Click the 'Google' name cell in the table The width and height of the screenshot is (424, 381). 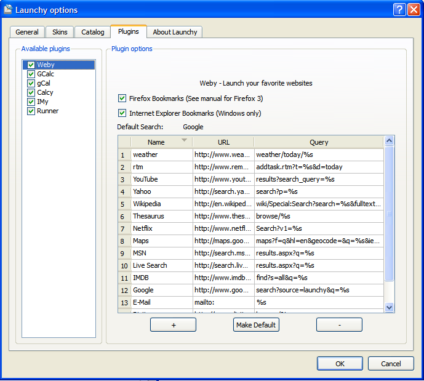point(162,290)
